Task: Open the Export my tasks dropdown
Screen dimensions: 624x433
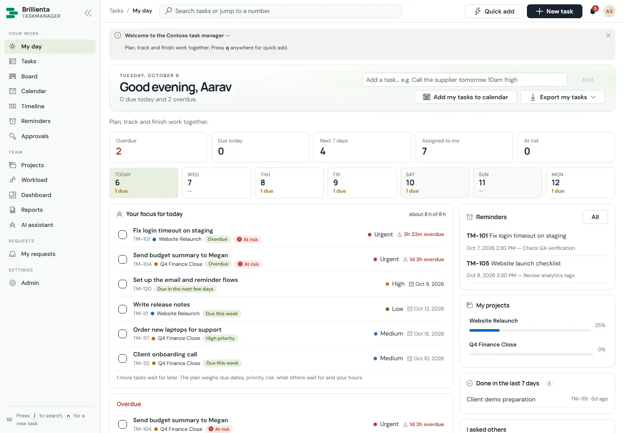Action: (x=562, y=97)
